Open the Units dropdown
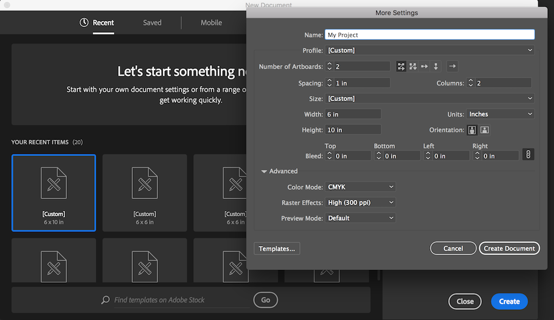 pyautogui.click(x=500, y=114)
